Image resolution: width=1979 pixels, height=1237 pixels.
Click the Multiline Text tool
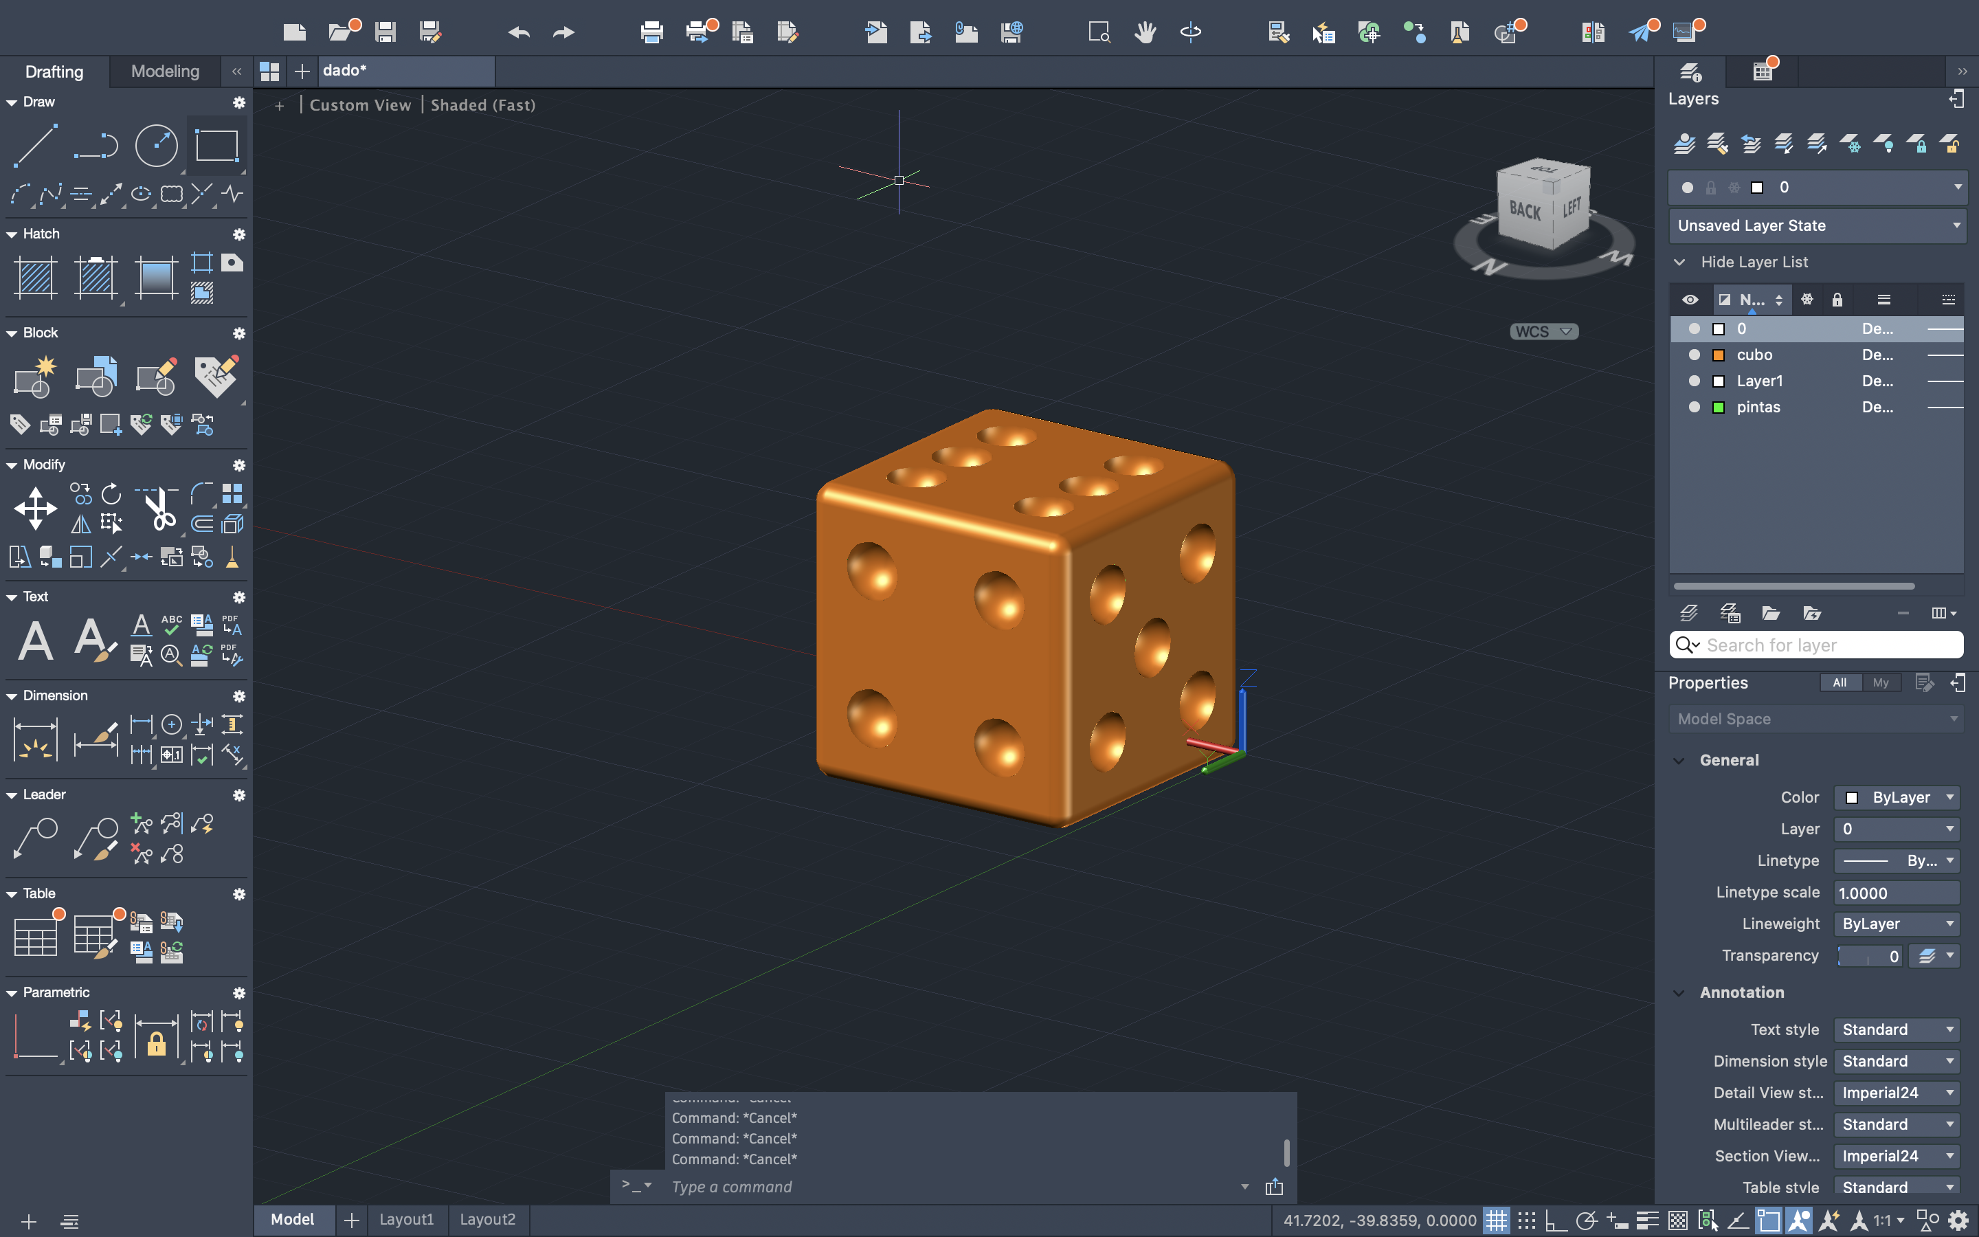35,640
